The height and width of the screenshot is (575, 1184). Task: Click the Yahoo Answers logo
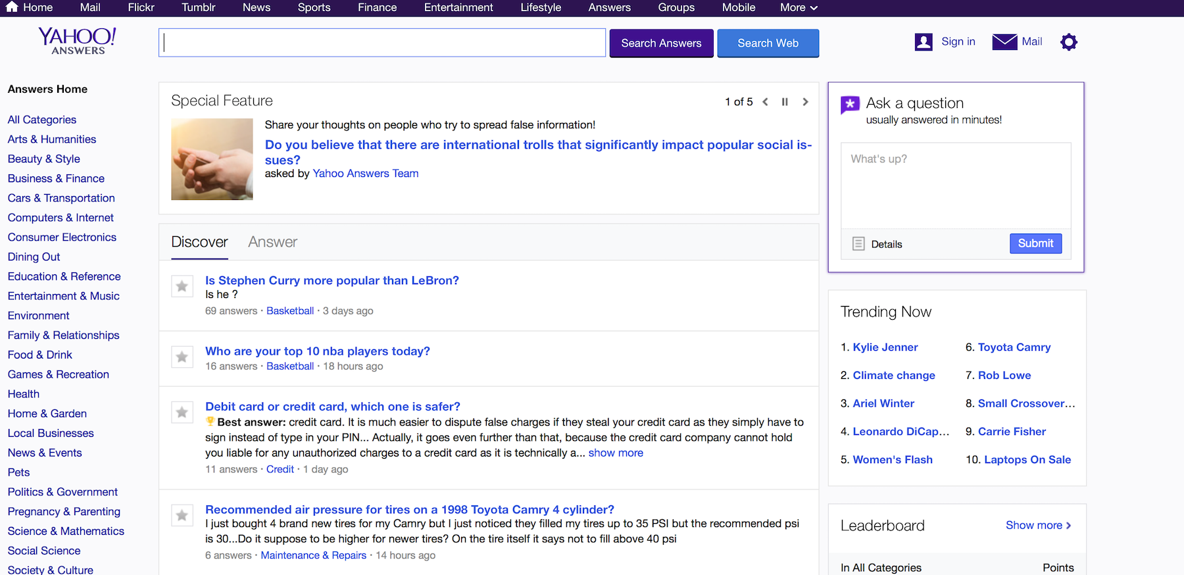(x=78, y=41)
